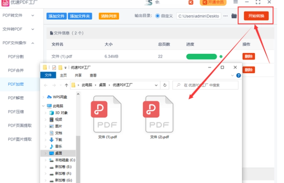This screenshot has height=183, width=284.
Task: Switch to 主页 ribbon tab
Action: (x=64, y=75)
